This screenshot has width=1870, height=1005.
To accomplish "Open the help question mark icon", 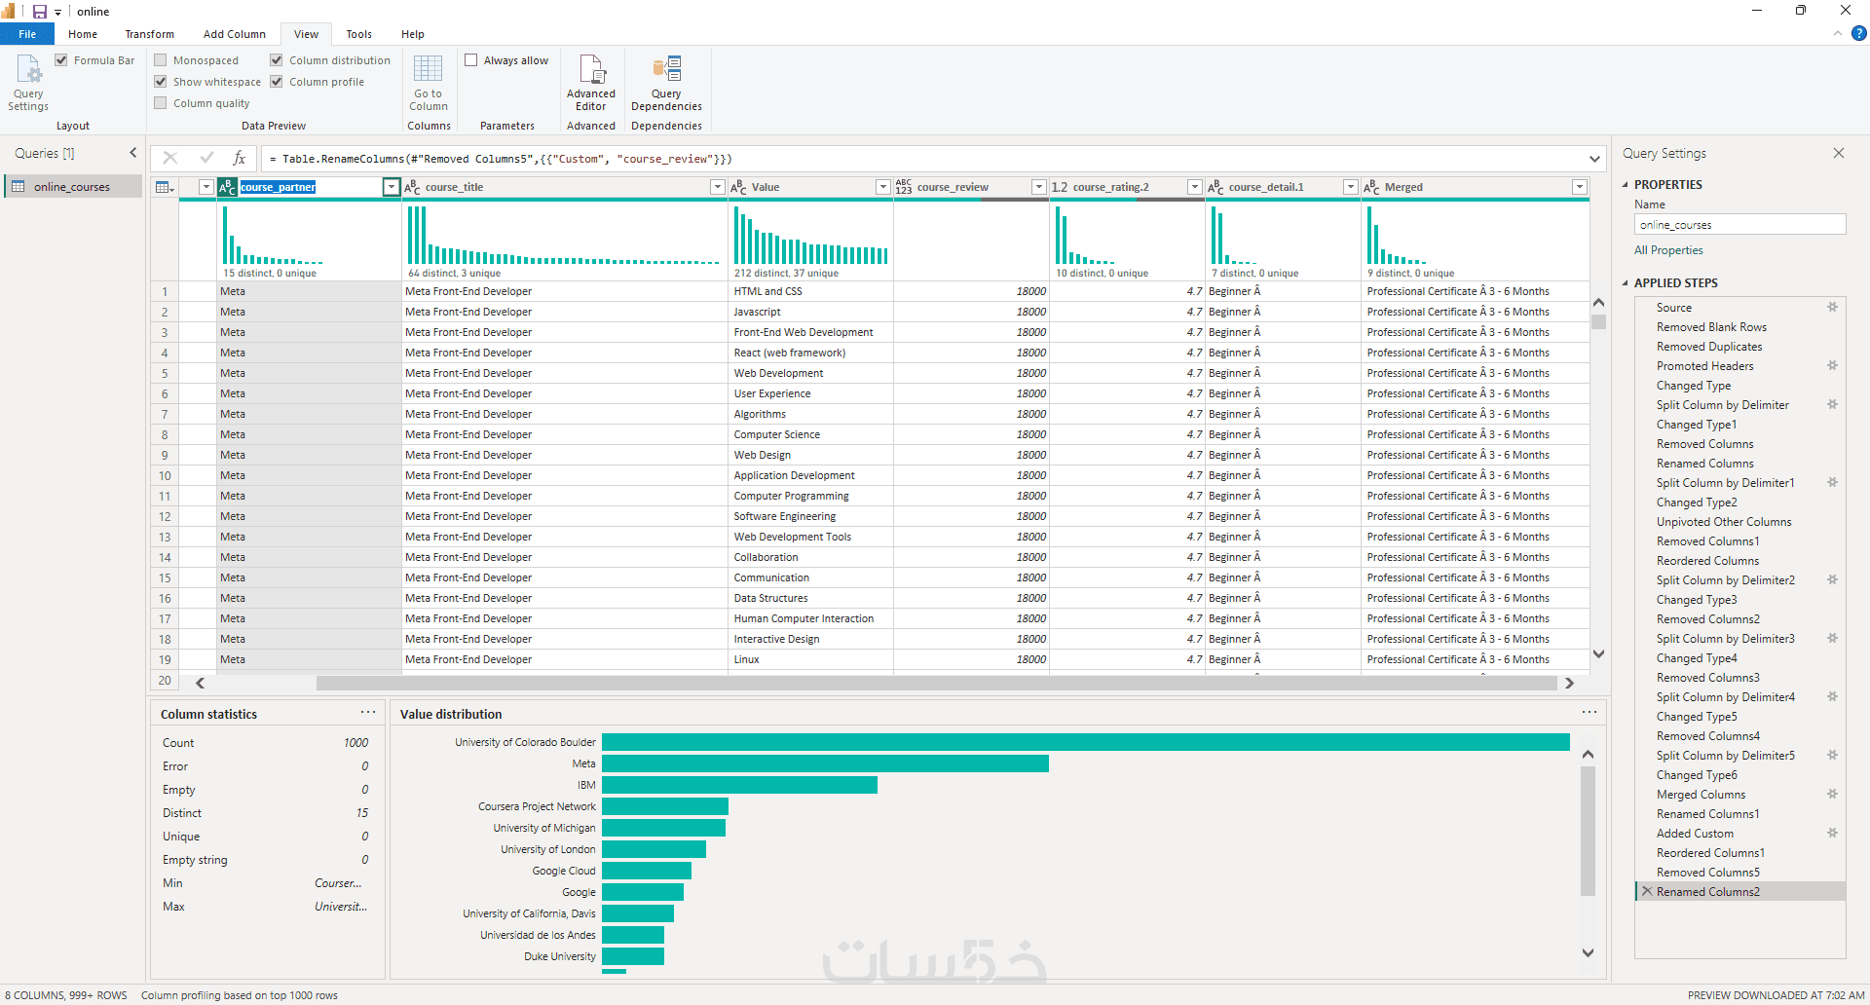I will click(1858, 33).
